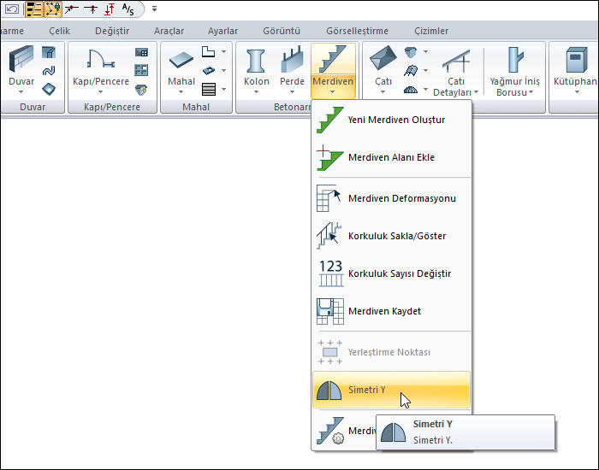Click the Duvar (wall) tool icon

click(x=21, y=62)
